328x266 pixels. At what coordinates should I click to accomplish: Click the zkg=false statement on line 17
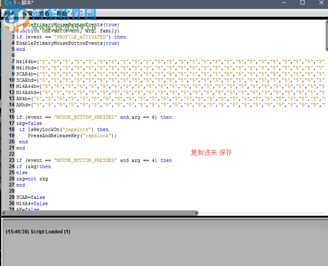coord(29,123)
